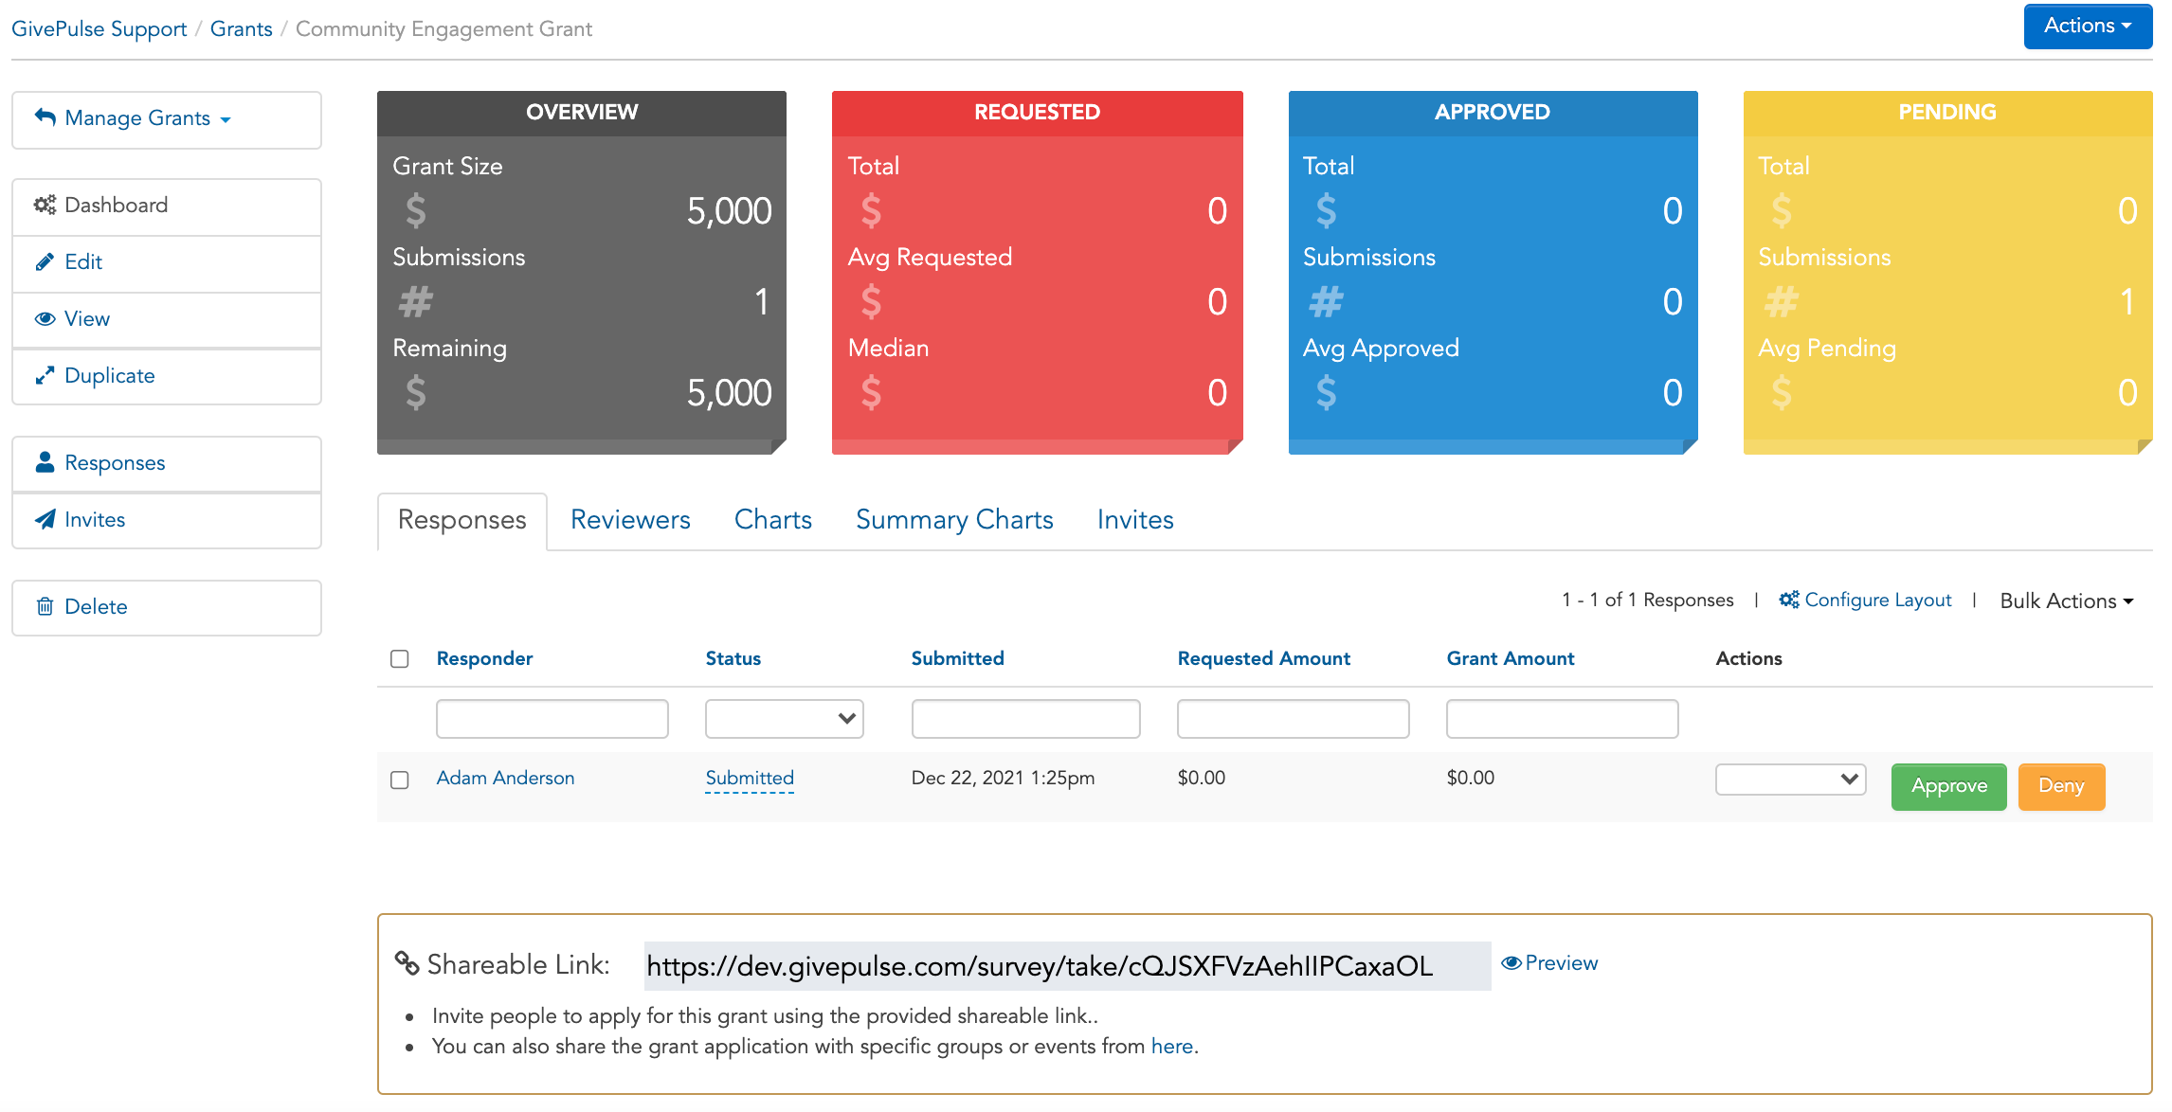The image size is (2172, 1112).
Task: Switch to the Responses tab
Action: [x=462, y=520]
